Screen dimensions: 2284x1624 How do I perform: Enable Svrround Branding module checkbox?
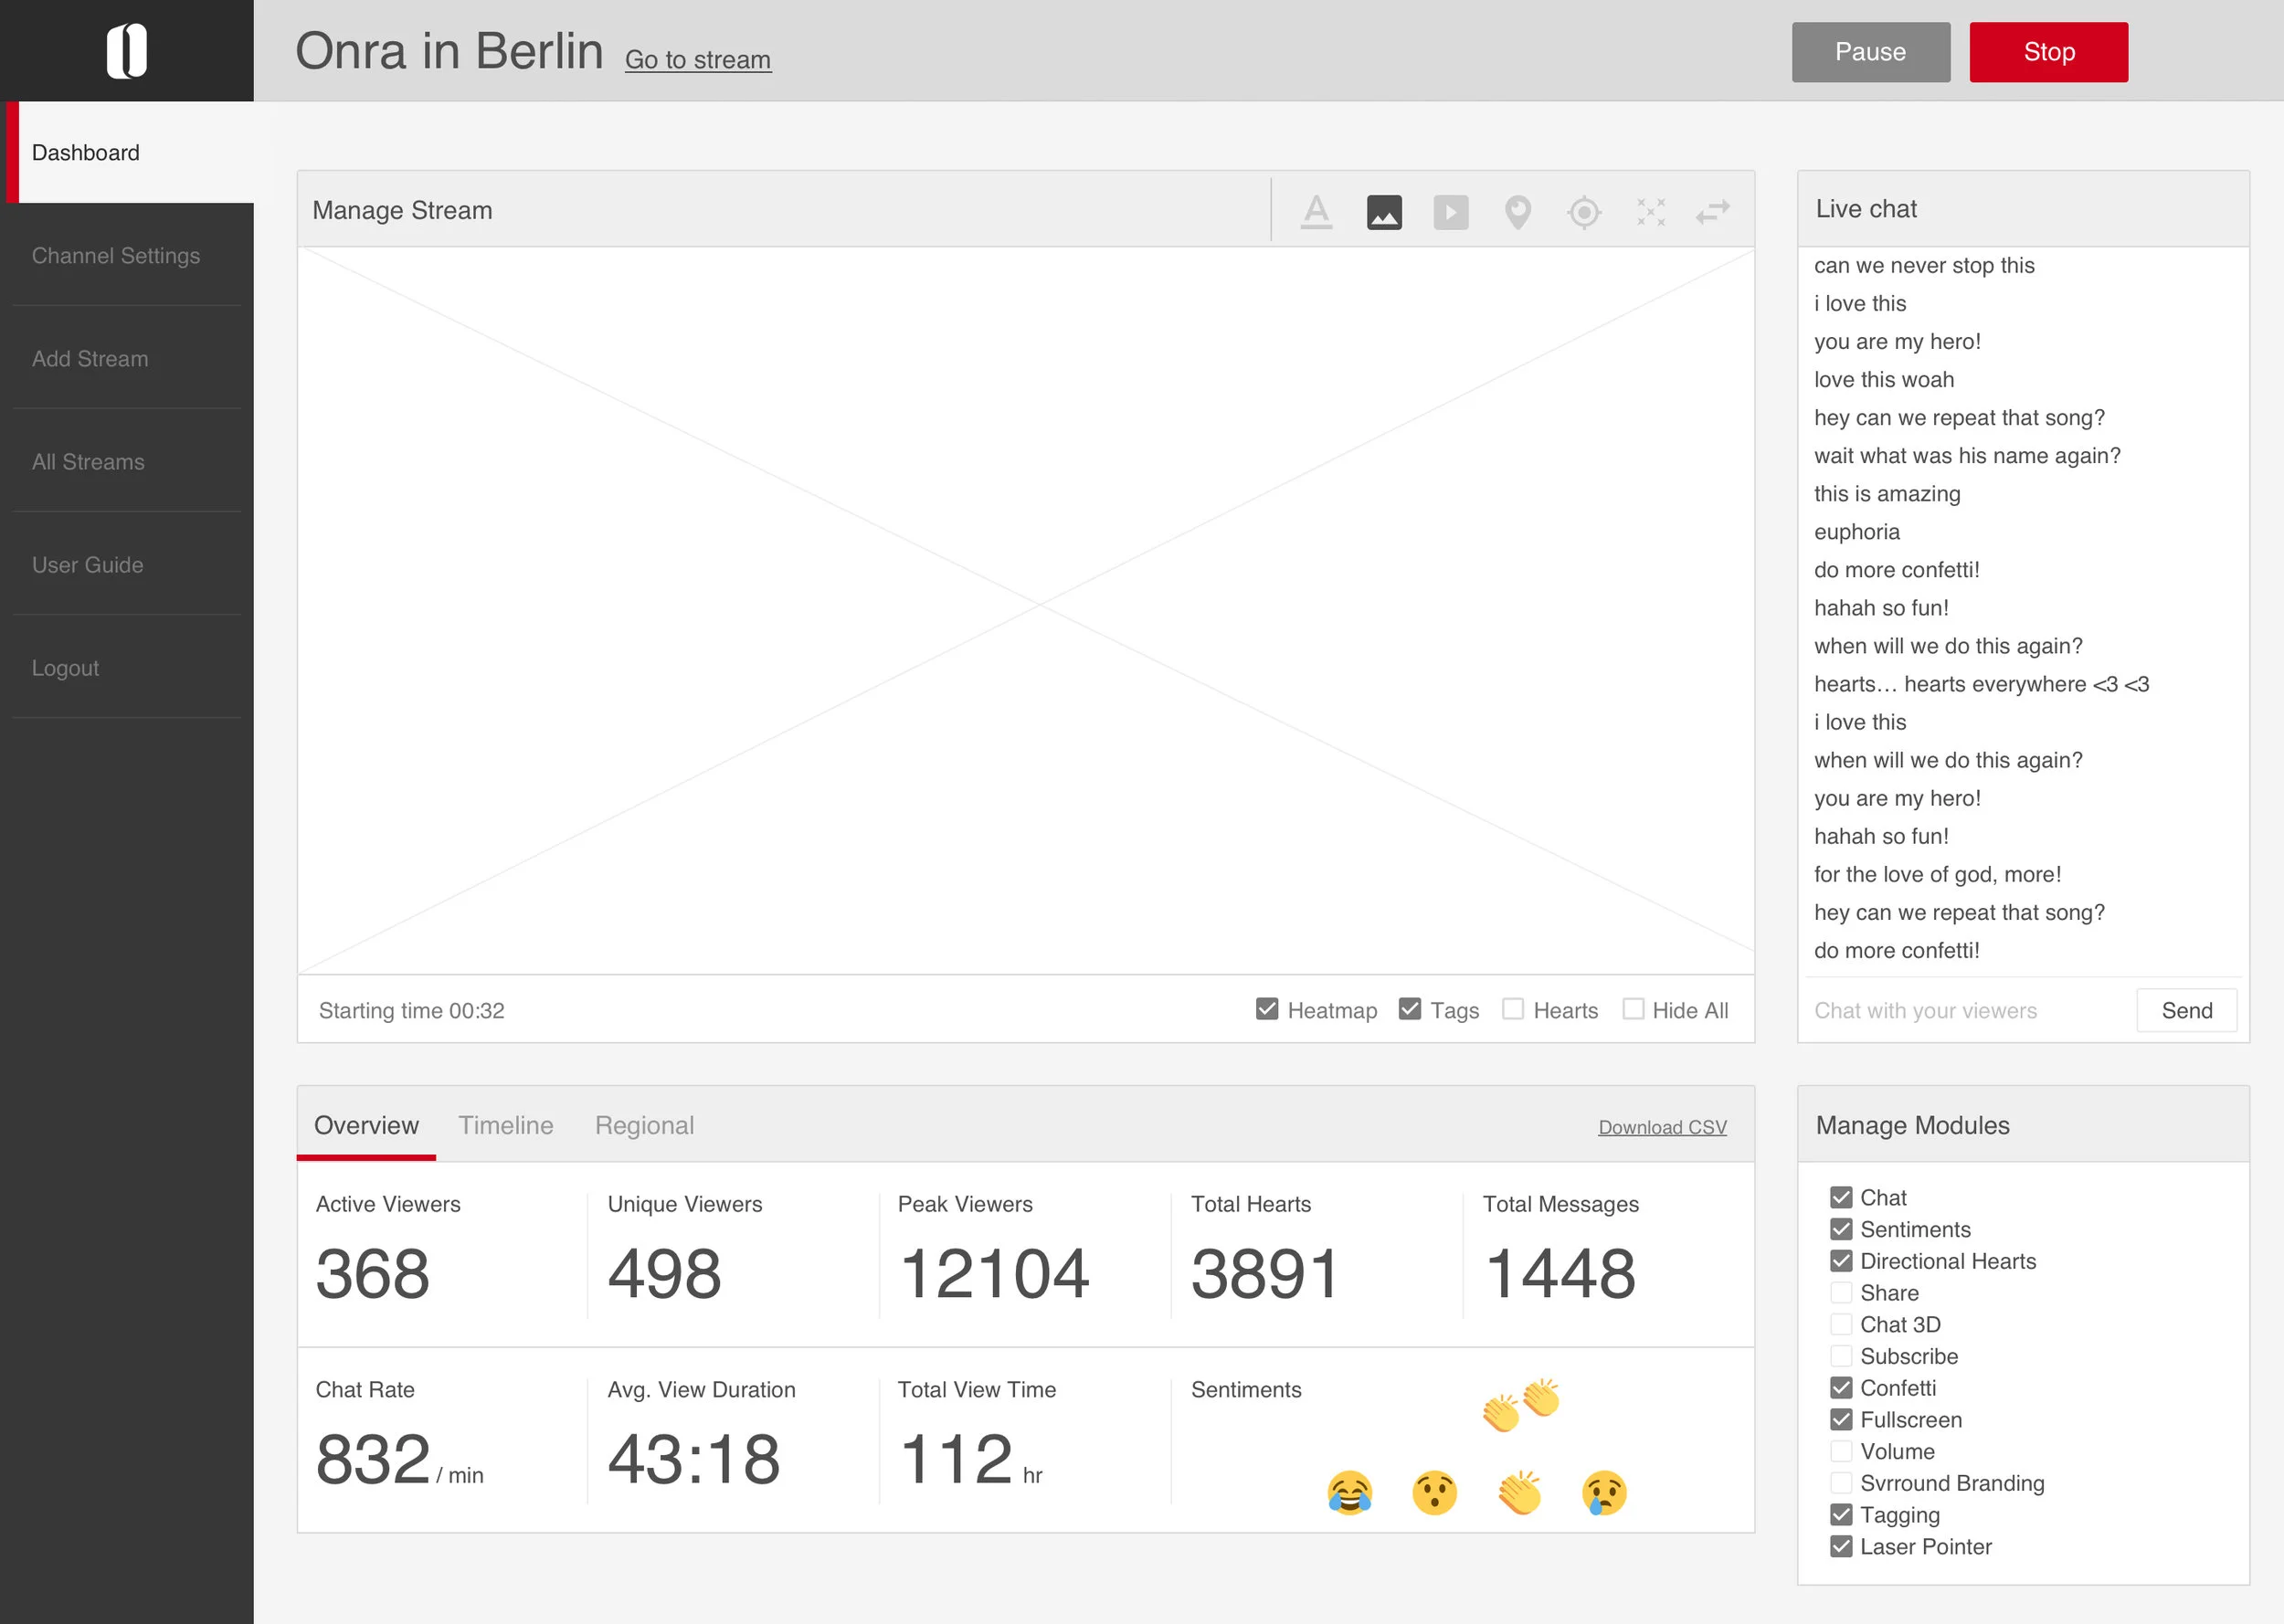(1841, 1483)
